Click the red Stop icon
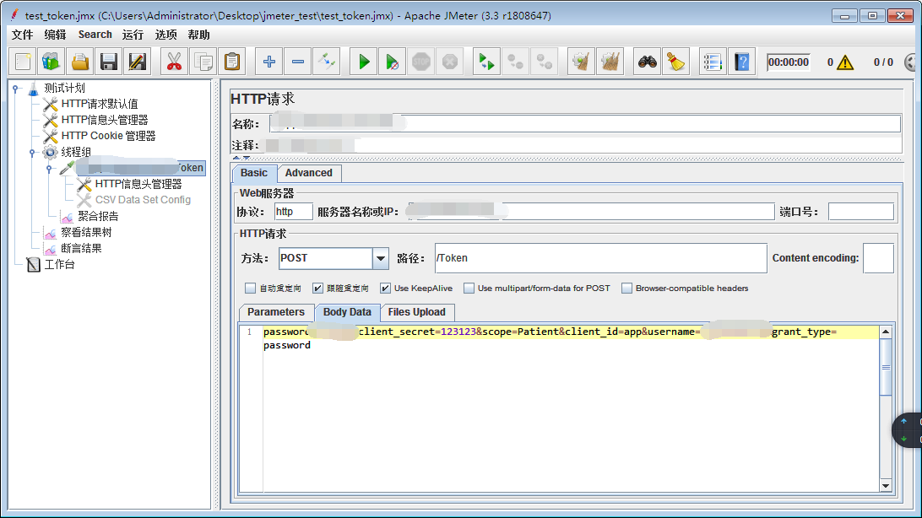This screenshot has height=518, width=922. coord(421,62)
